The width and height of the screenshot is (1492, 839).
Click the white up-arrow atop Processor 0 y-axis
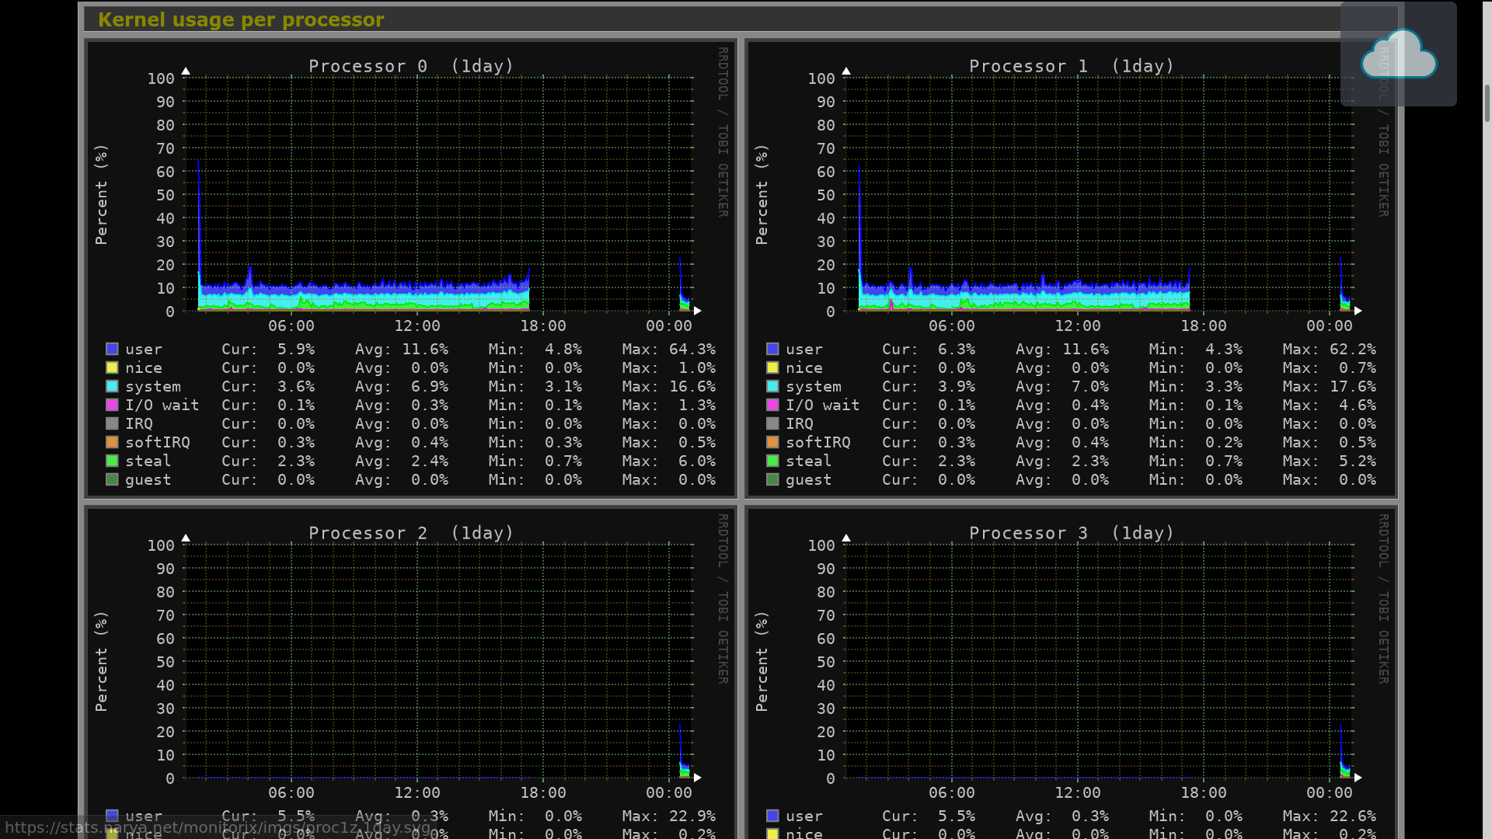pyautogui.click(x=186, y=71)
